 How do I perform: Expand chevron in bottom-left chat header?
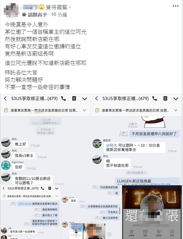(x=57, y=188)
